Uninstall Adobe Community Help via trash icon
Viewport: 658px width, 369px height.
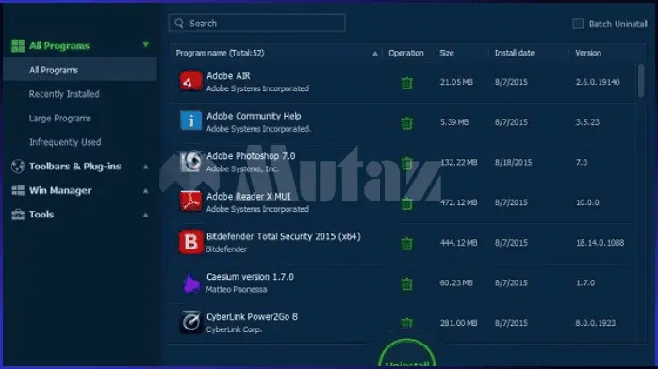(406, 123)
